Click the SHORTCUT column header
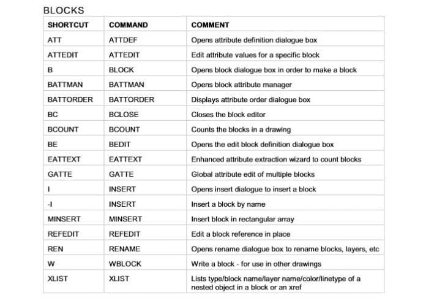The image size is (426, 303). [67, 25]
